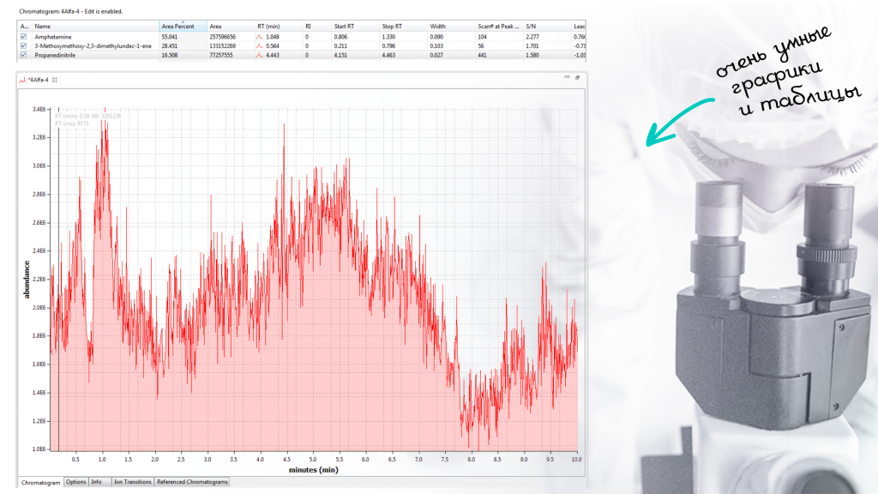The width and height of the screenshot is (878, 494).
Task: Click the Start RT column header
Action: click(x=344, y=27)
